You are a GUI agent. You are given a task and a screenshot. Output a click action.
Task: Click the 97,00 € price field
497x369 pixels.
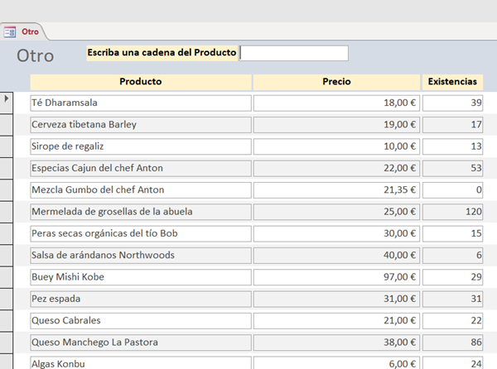point(336,276)
